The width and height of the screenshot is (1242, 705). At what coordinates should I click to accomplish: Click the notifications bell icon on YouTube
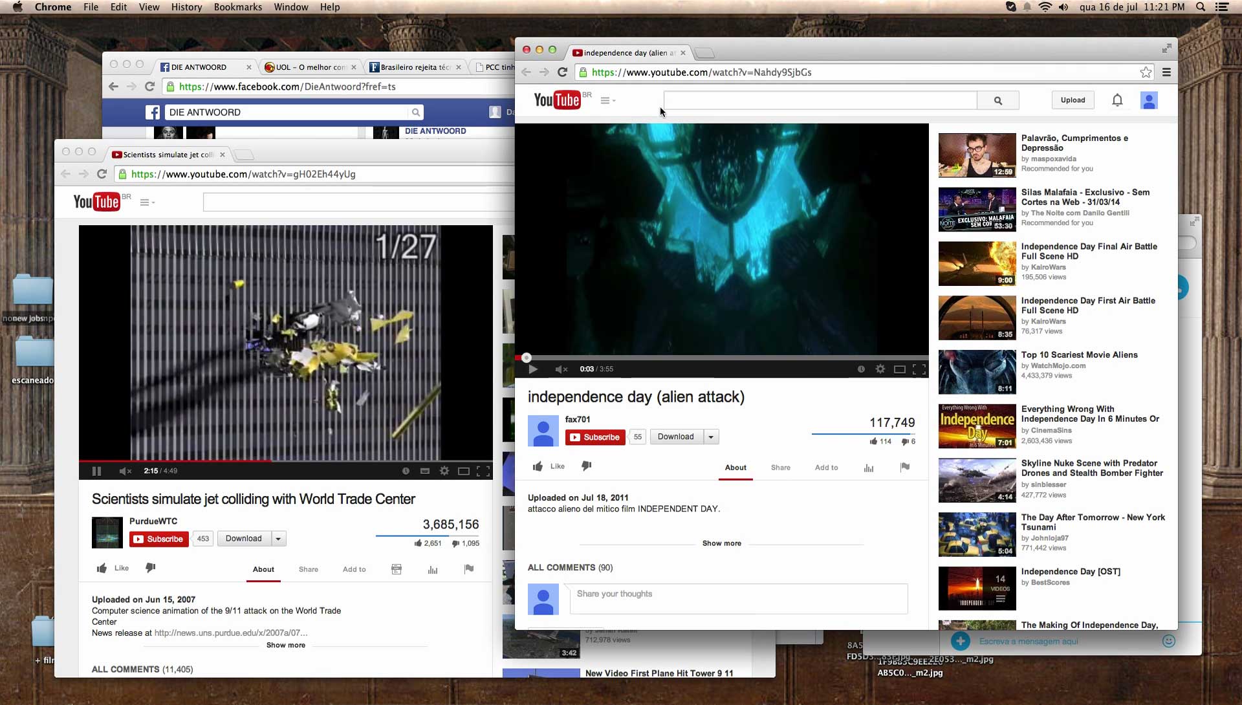point(1117,100)
